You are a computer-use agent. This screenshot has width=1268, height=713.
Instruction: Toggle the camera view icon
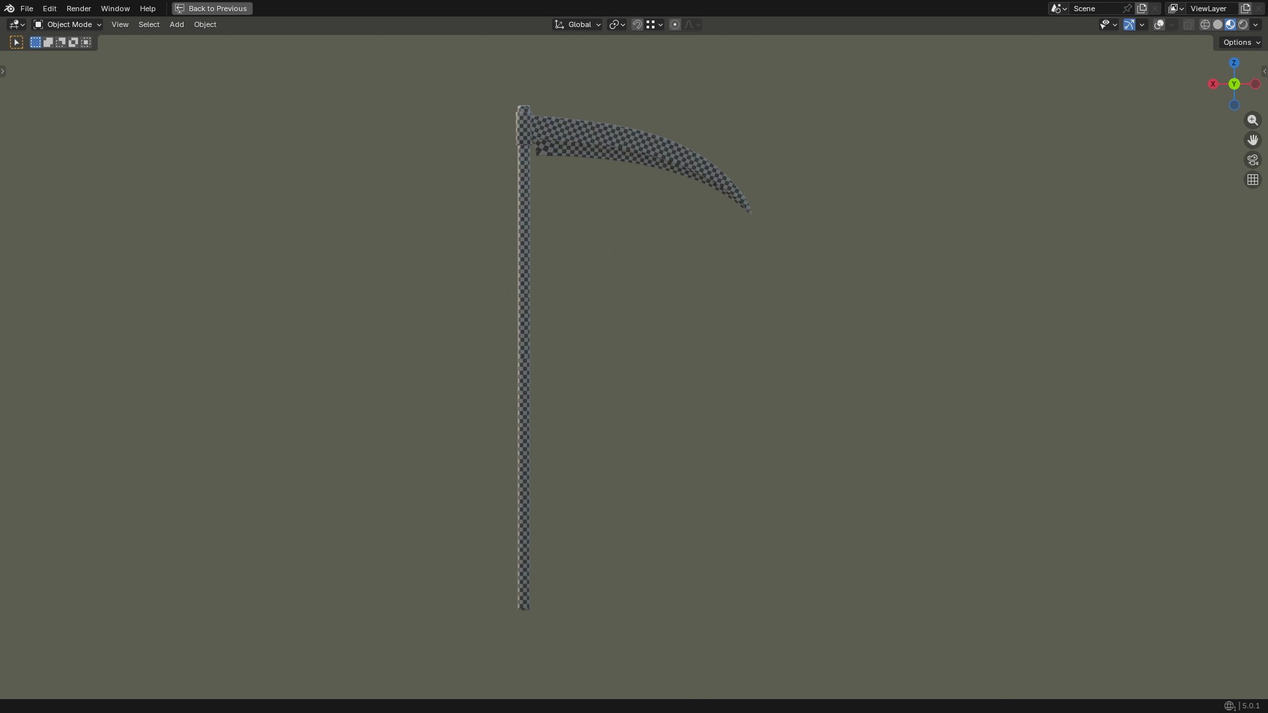pyautogui.click(x=1253, y=160)
